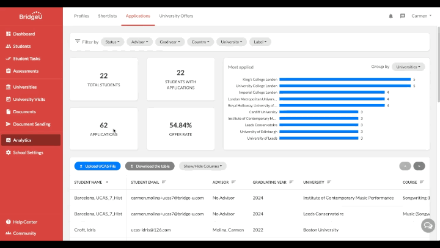Open the University filter dropdown
This screenshot has height=248, width=440.
pos(231,42)
